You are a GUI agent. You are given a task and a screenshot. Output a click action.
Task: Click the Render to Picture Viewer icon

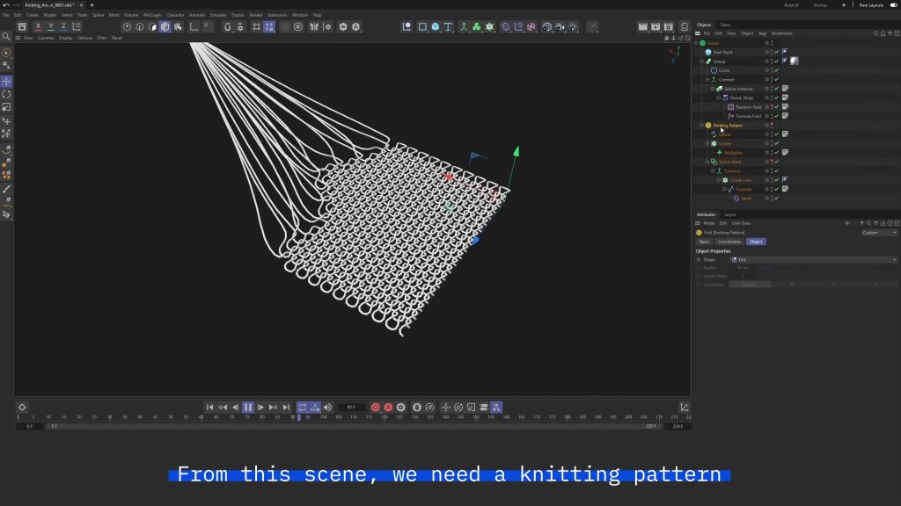click(x=656, y=26)
